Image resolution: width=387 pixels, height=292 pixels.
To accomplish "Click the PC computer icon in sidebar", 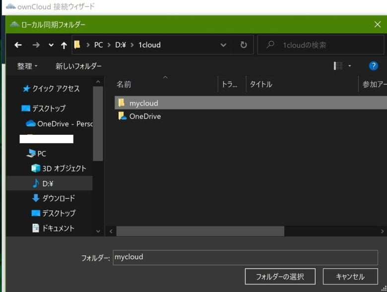I will coord(31,153).
